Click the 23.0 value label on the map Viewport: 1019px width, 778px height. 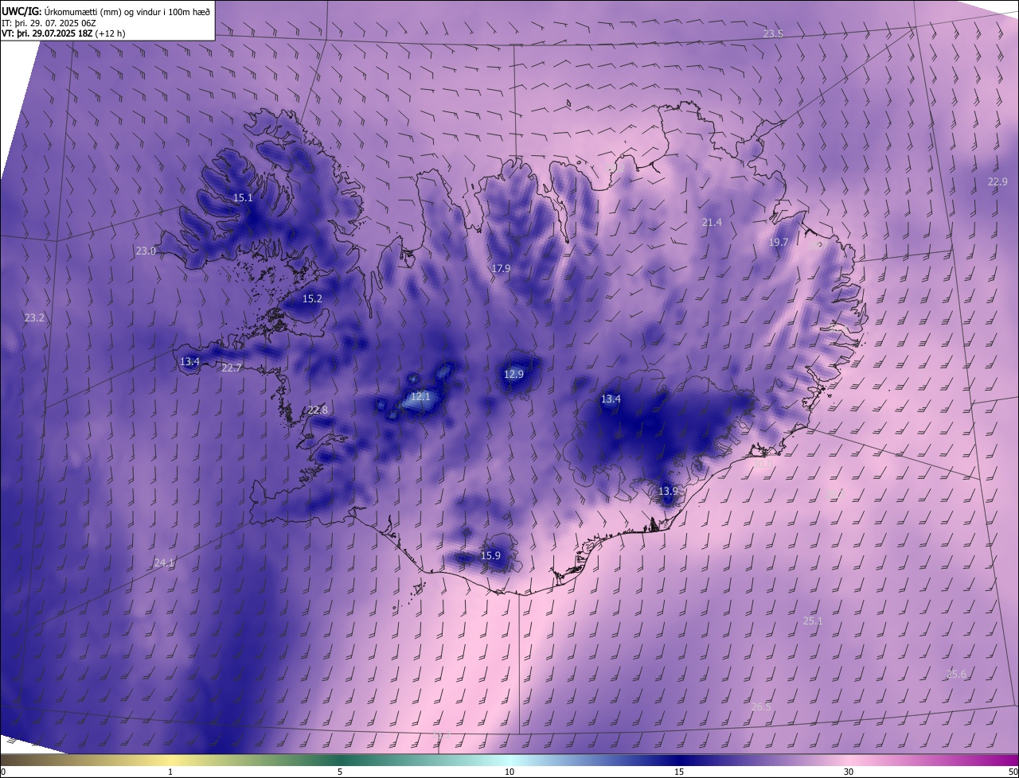pyautogui.click(x=146, y=251)
